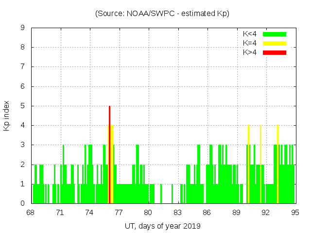Click the yellow bar just right of day 93

pyautogui.click(x=277, y=165)
